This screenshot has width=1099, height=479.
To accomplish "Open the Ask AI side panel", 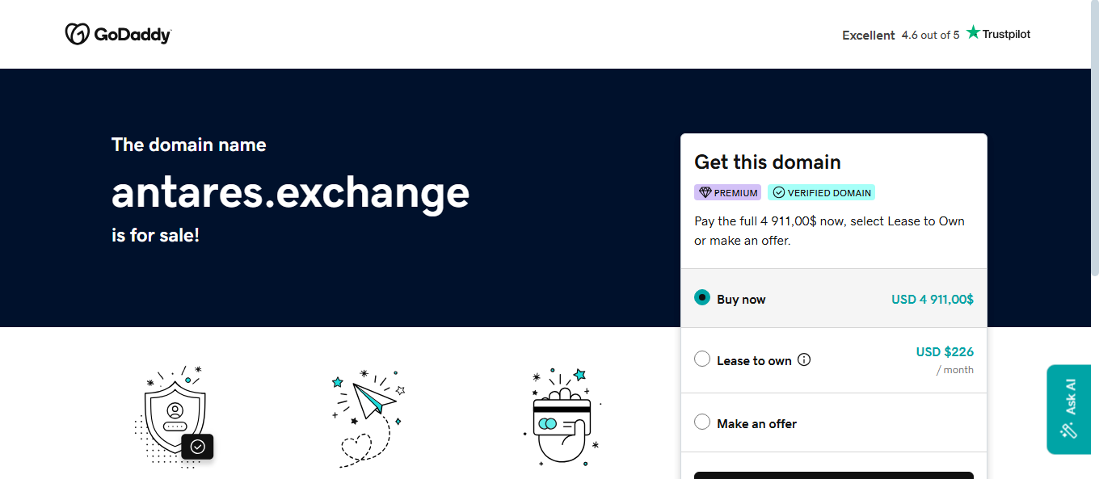I will 1069,410.
